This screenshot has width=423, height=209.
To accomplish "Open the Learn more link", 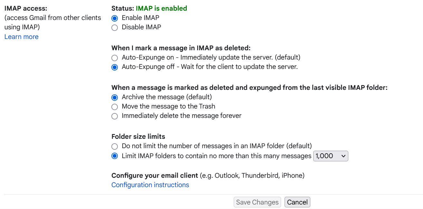I will pyautogui.click(x=22, y=37).
